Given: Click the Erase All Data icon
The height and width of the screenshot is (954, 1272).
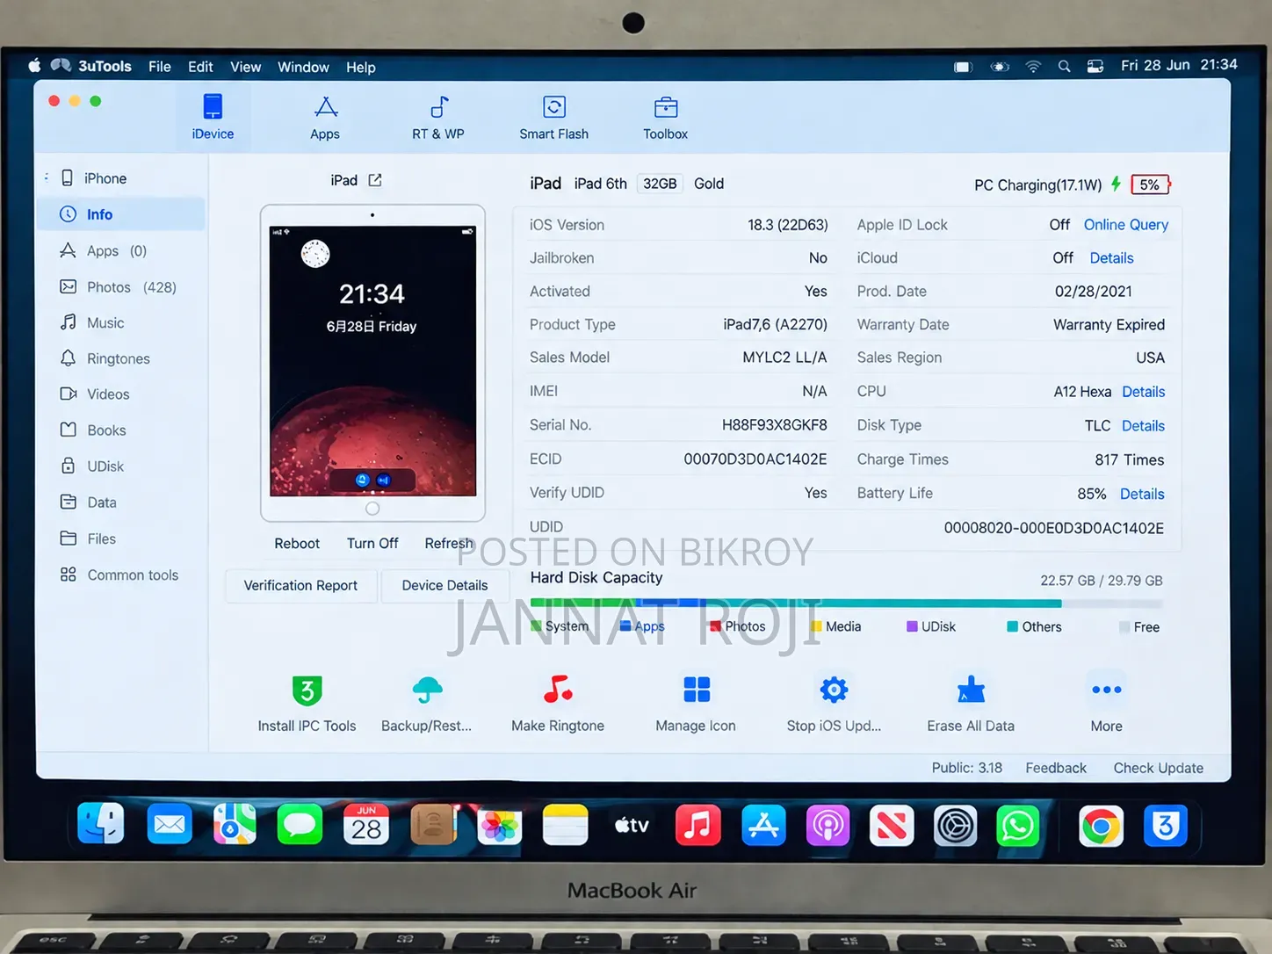Looking at the screenshot, I should coord(971,690).
